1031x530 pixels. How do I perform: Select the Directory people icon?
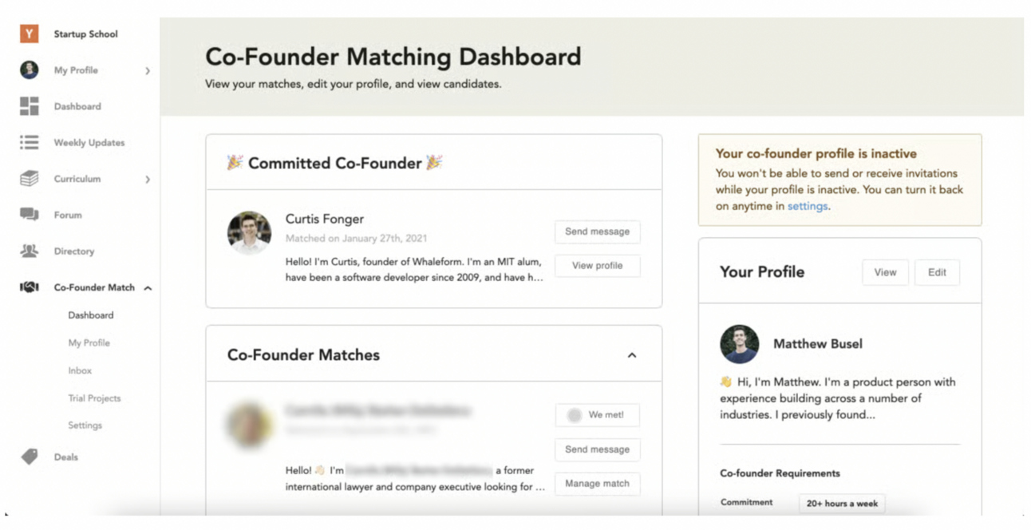point(29,251)
